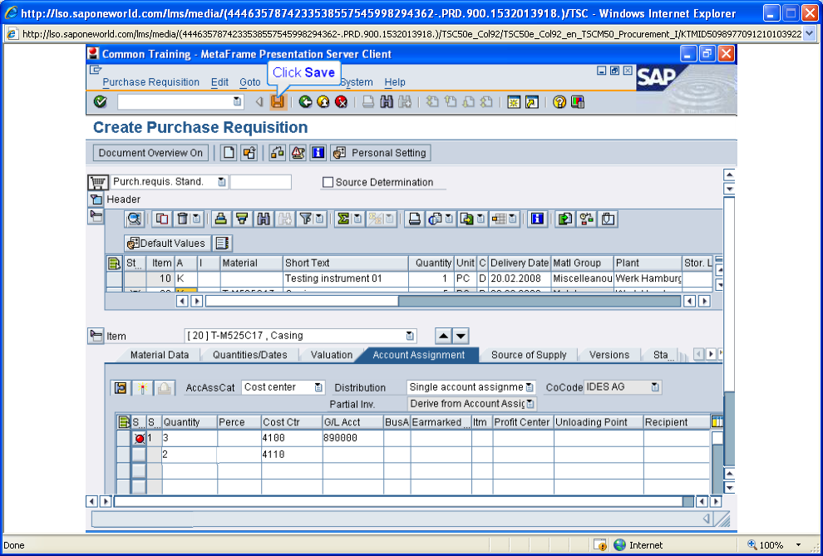This screenshot has width=823, height=556.
Task: Click the Sort Descending icon
Action: 242,219
